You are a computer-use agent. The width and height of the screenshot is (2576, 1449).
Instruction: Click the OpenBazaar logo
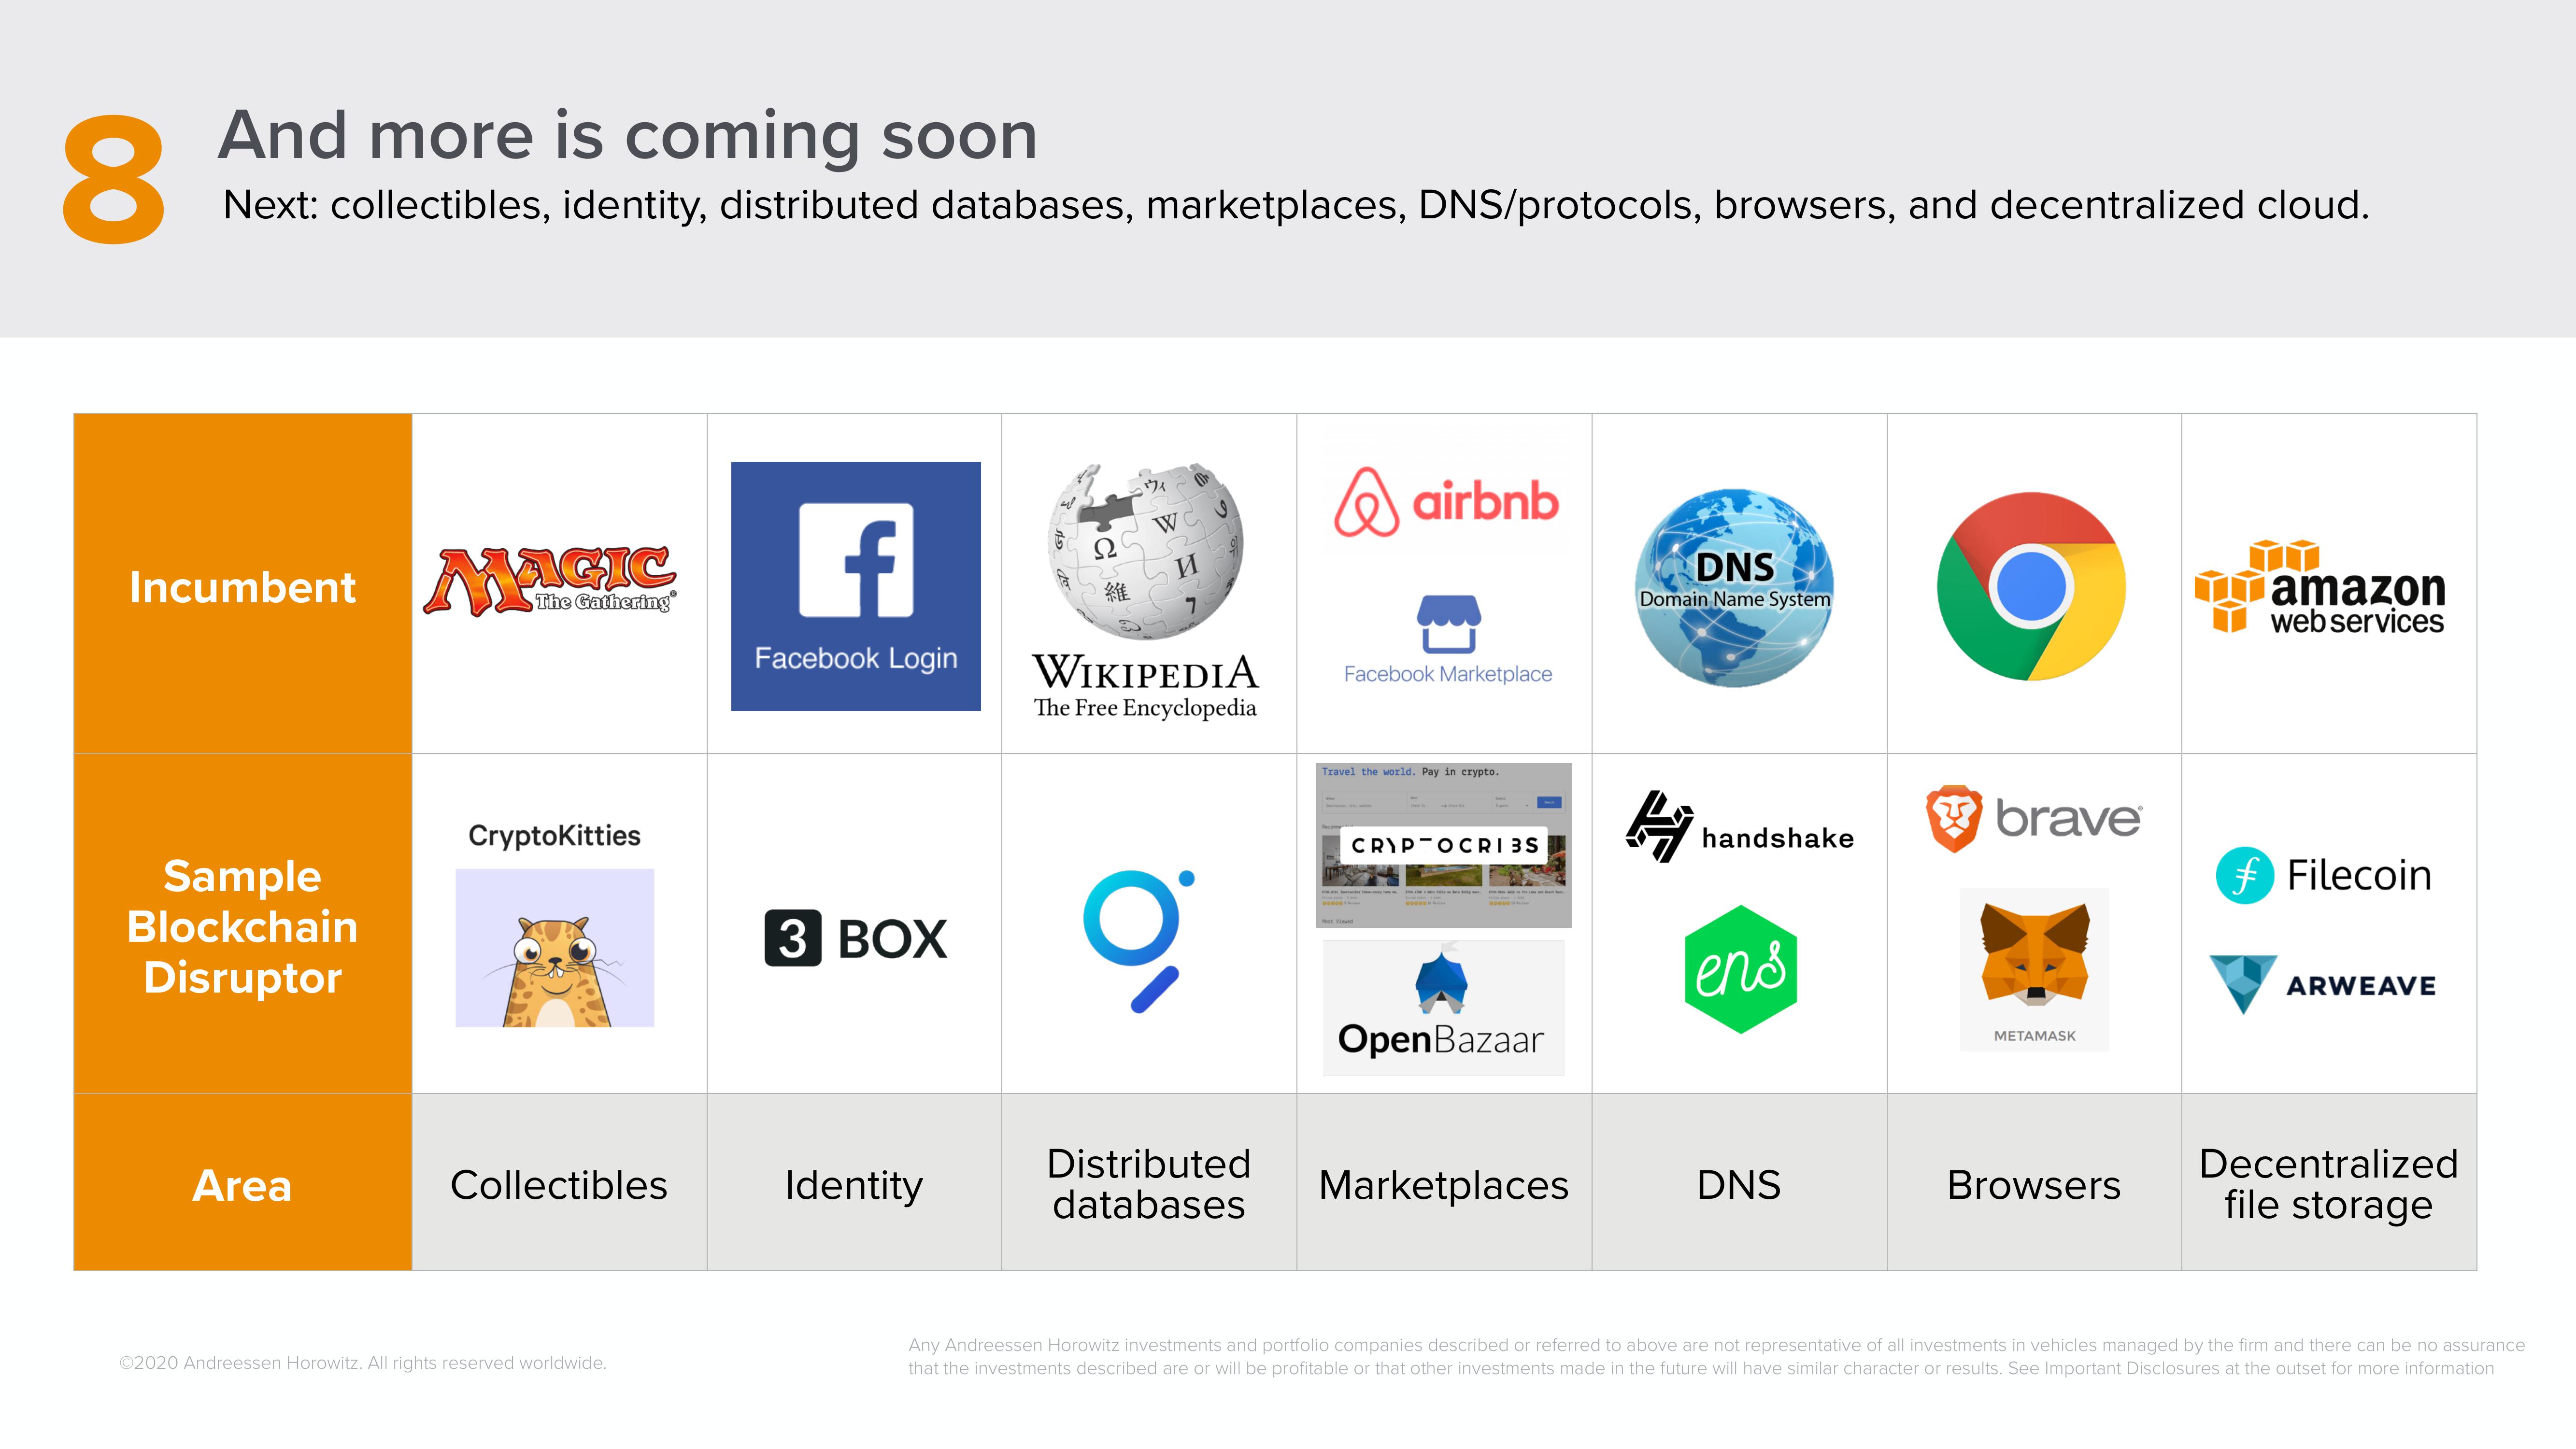point(1444,1008)
